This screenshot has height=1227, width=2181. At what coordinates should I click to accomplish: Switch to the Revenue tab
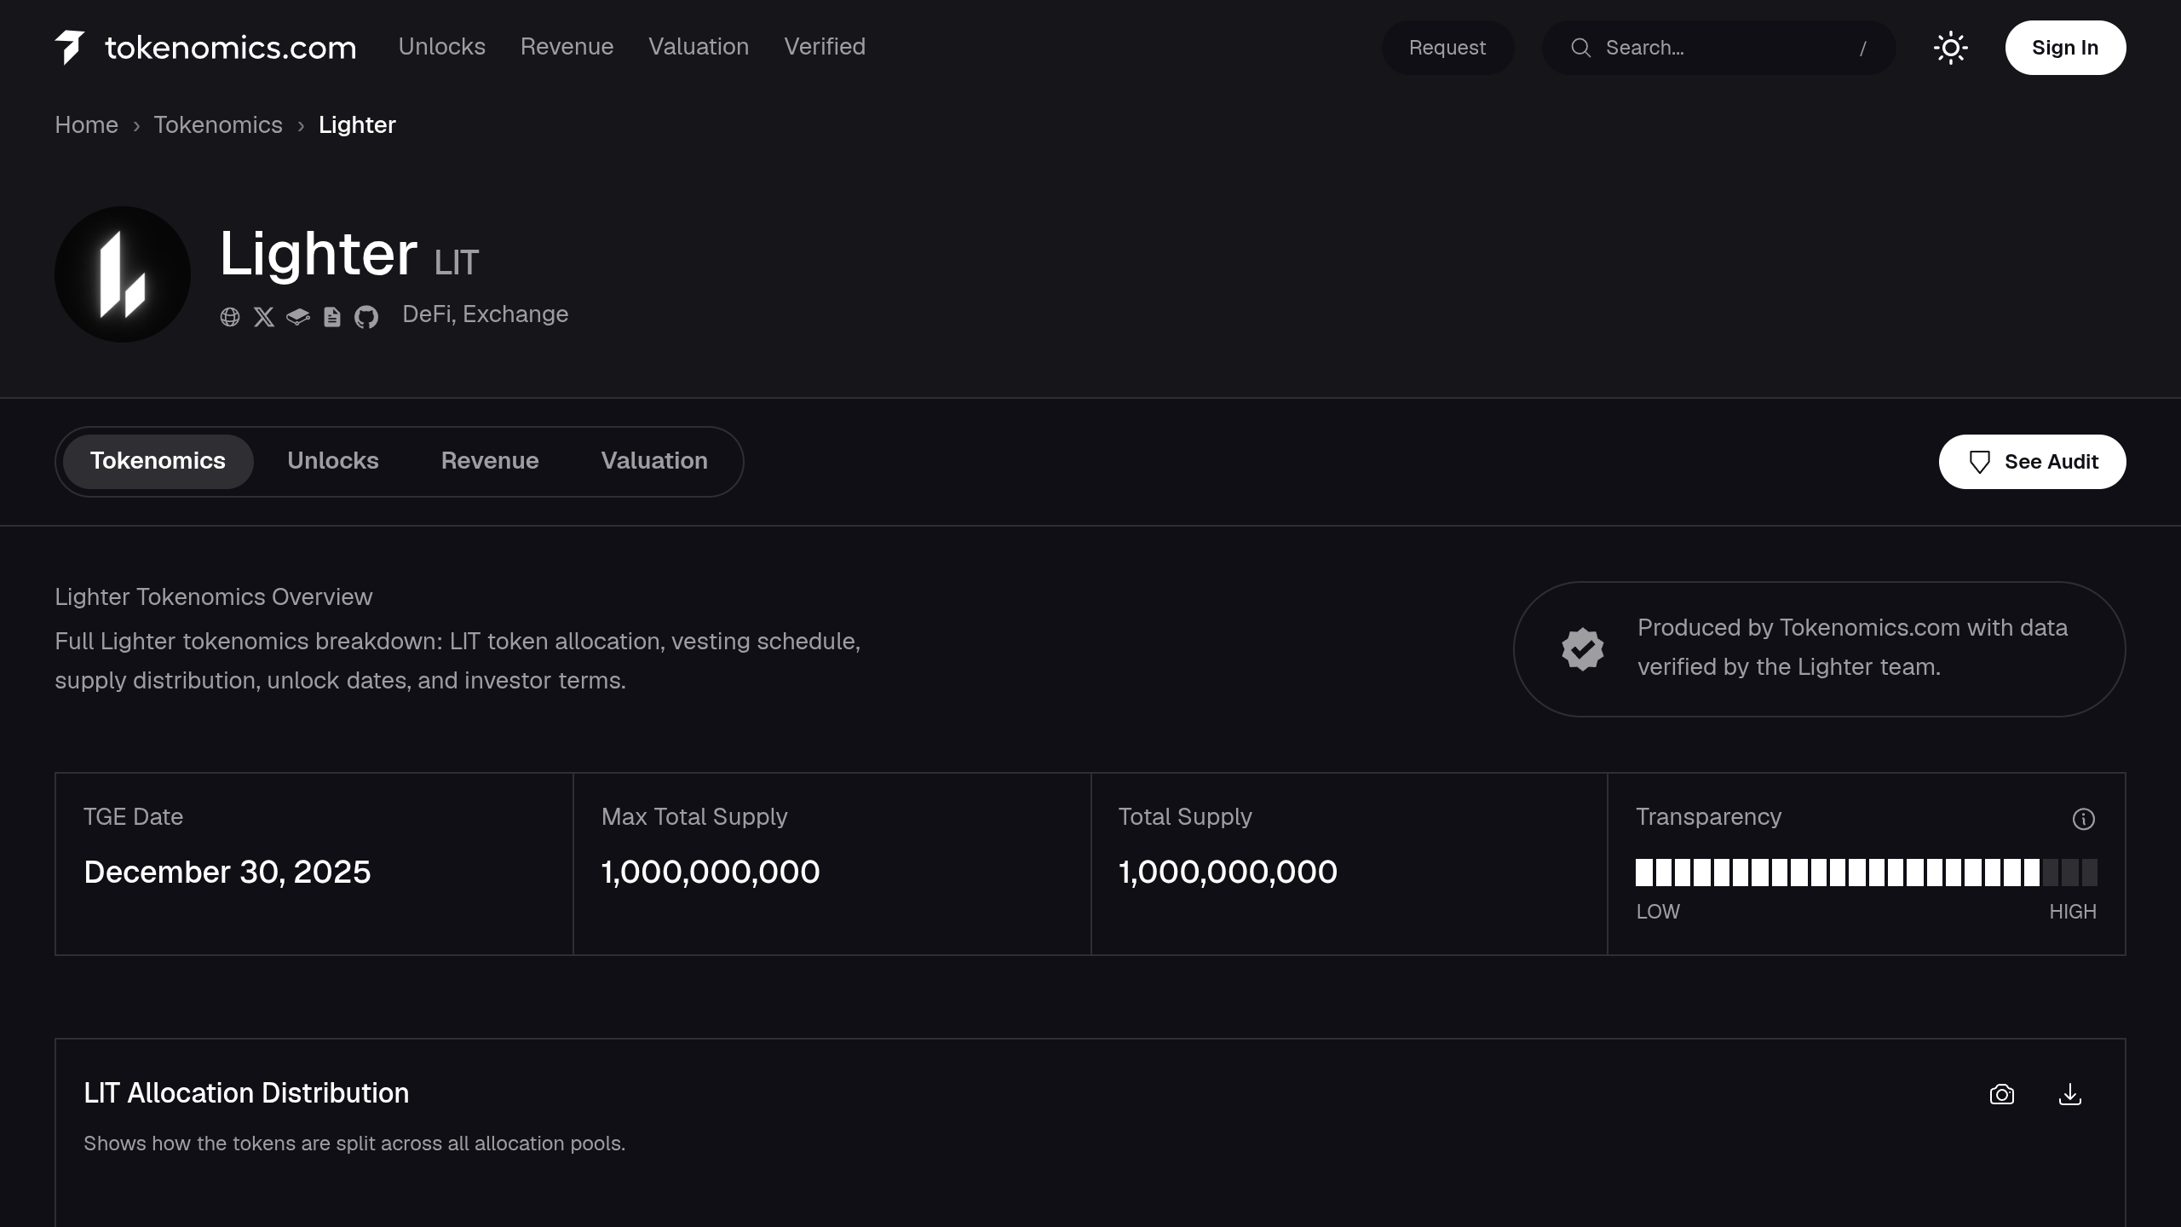point(490,461)
